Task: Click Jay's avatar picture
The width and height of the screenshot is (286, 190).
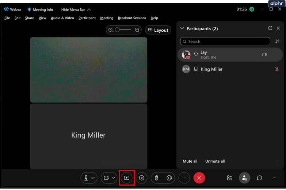Action: click(186, 55)
